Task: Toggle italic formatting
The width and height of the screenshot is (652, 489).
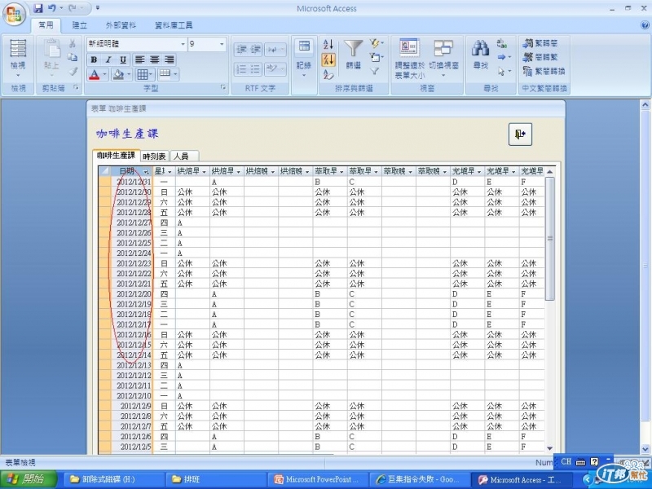Action: tap(108, 59)
